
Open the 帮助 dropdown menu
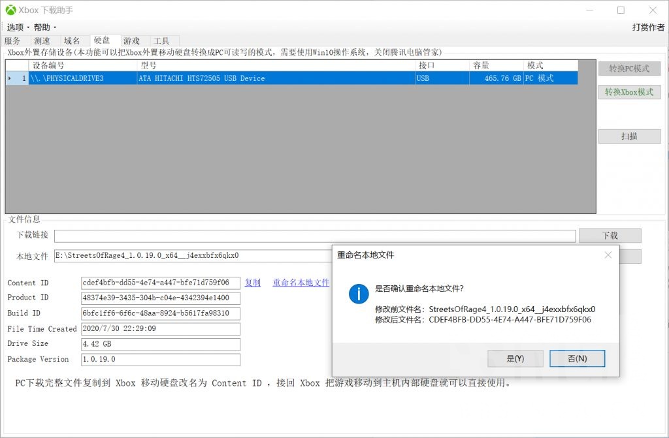tap(41, 27)
